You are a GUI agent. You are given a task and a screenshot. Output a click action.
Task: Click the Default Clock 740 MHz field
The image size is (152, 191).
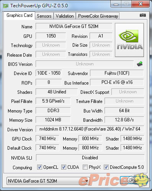tap(47, 148)
